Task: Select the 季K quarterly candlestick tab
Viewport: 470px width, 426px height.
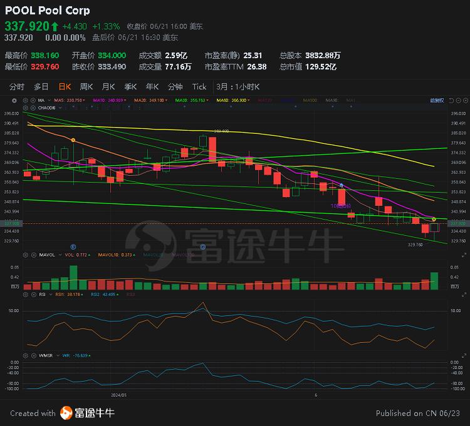Action: click(x=130, y=87)
